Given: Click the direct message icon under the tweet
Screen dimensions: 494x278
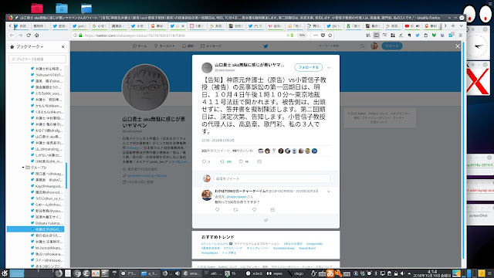Looking at the screenshot, I should tap(259, 161).
